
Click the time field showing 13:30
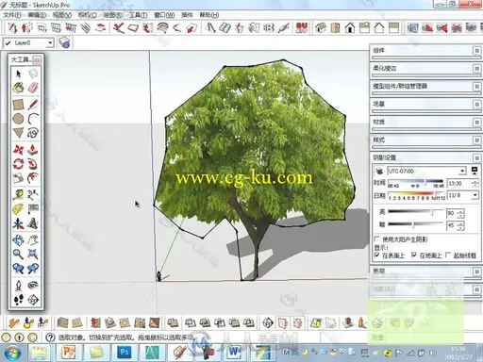point(458,183)
